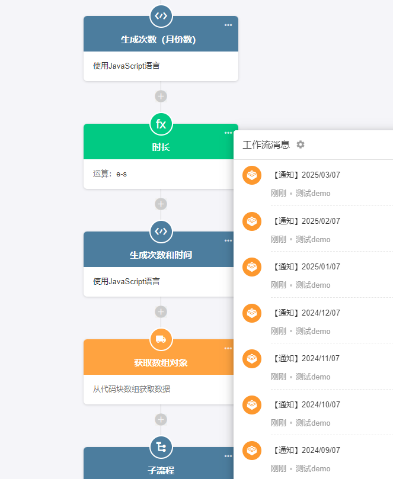Click notification icon for 2024/10/07
Viewport: 393px width, 479px height.
point(252,405)
